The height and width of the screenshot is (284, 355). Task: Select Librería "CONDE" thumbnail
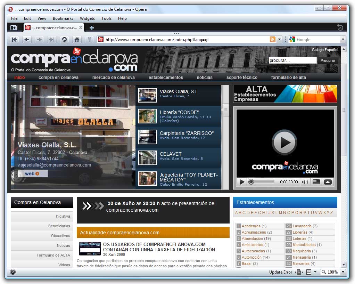point(148,116)
